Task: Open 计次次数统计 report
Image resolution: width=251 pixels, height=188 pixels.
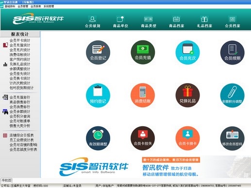Action: 20,83
